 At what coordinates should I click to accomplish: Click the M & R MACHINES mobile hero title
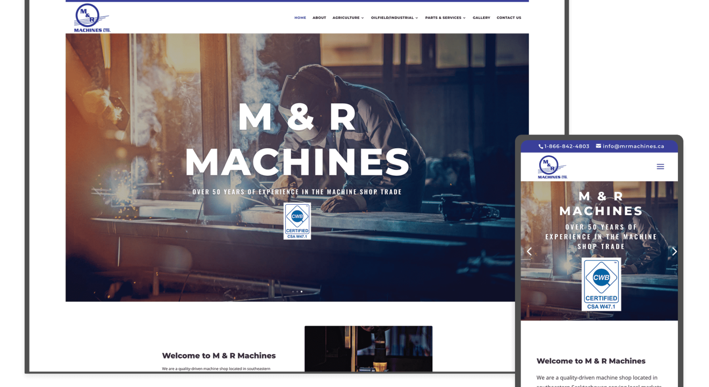601,204
